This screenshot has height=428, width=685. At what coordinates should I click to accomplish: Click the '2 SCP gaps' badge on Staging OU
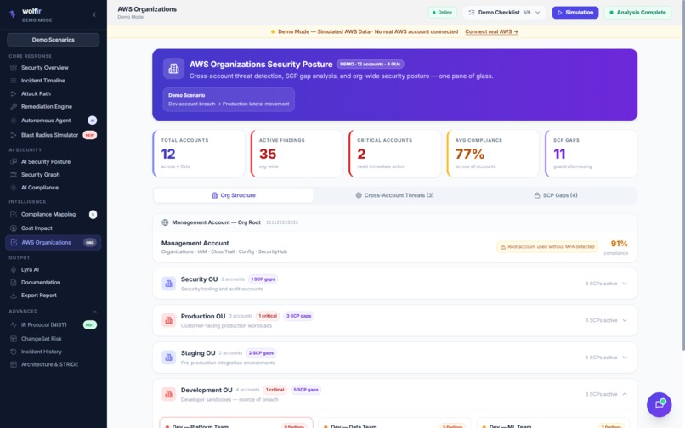(x=261, y=353)
